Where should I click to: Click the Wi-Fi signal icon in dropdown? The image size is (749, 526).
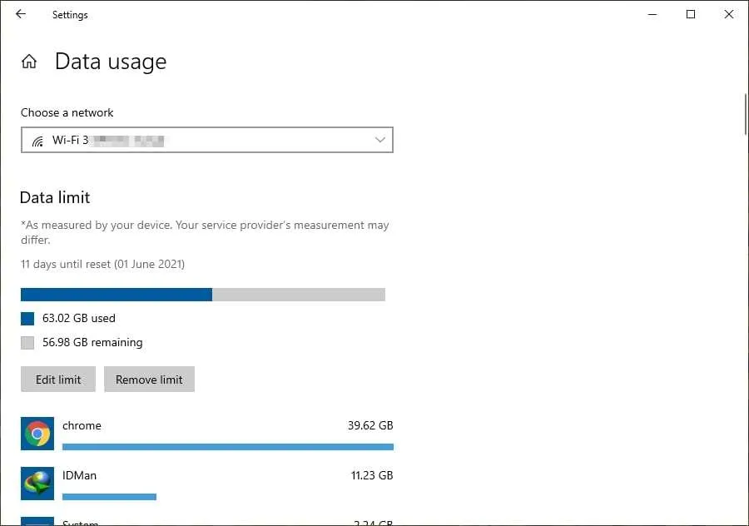(x=37, y=141)
